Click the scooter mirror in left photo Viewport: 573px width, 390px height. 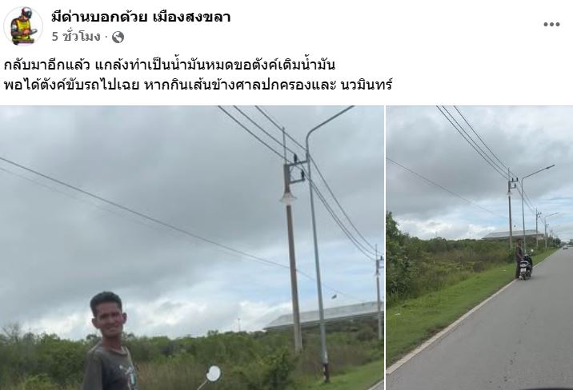tap(214, 373)
